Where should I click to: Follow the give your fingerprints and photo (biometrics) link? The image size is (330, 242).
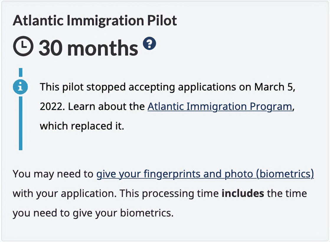pos(205,174)
